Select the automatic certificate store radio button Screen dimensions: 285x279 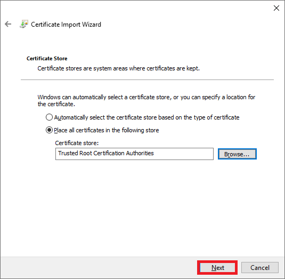pyautogui.click(x=49, y=117)
